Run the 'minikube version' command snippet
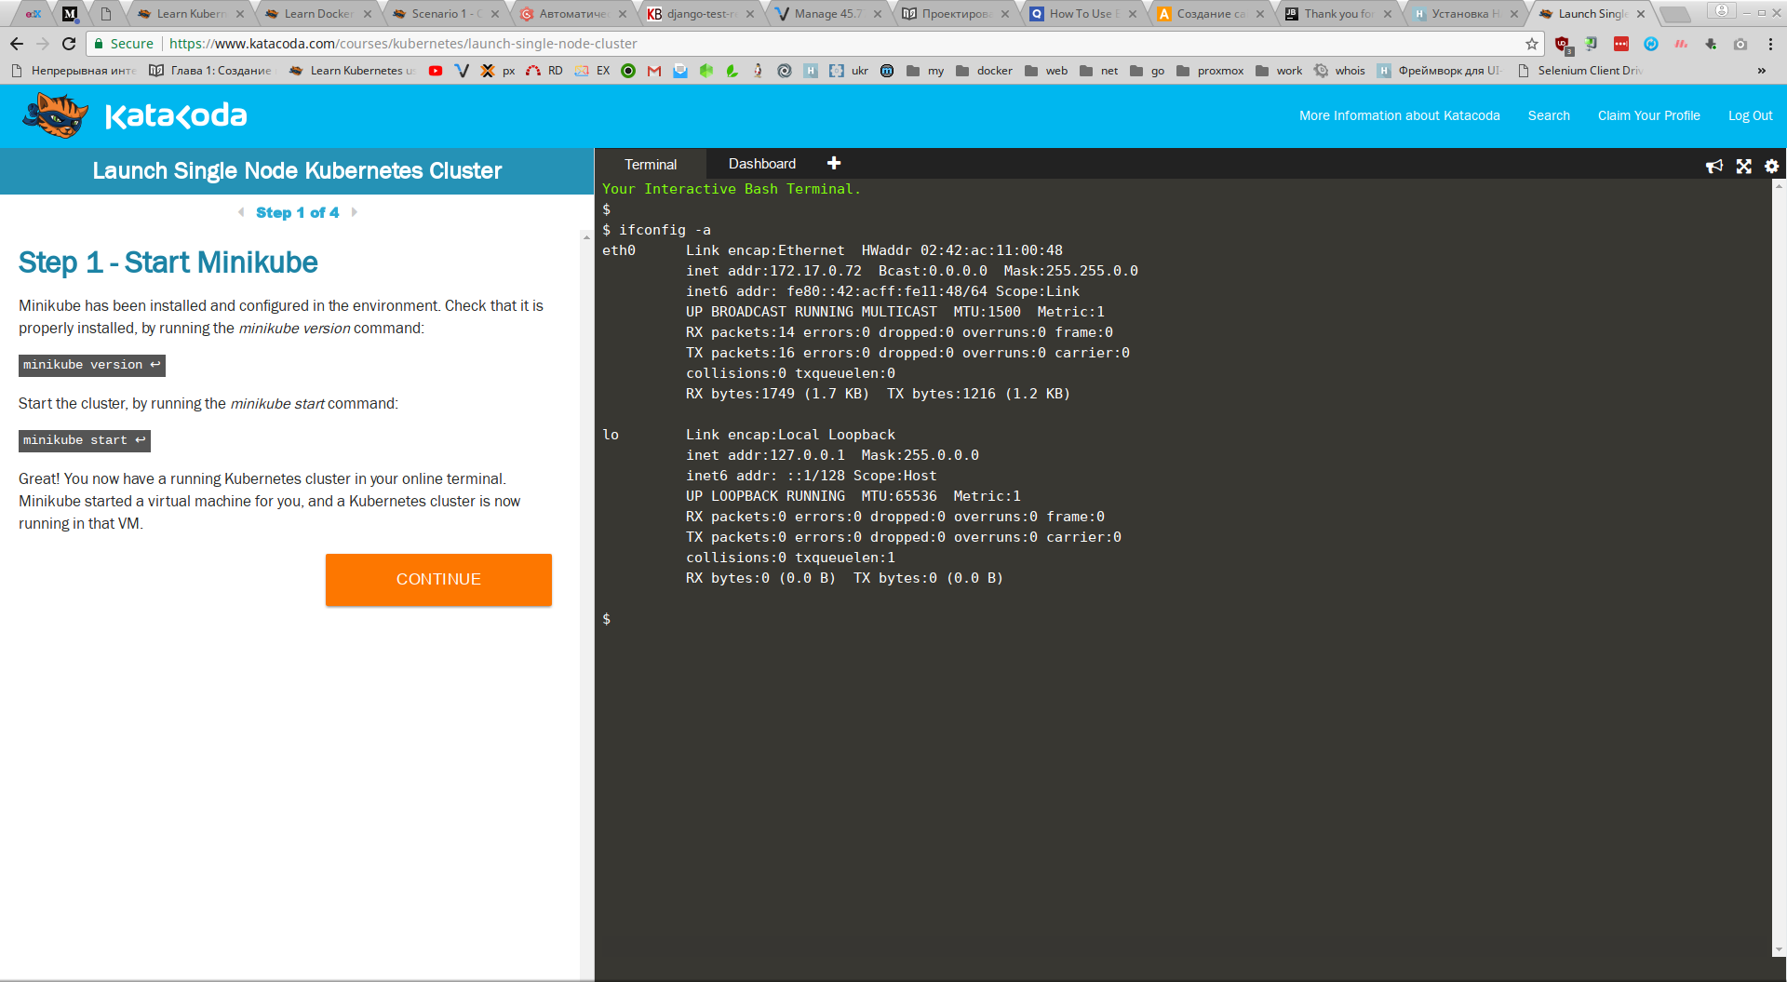This screenshot has height=982, width=1787. click(x=92, y=365)
